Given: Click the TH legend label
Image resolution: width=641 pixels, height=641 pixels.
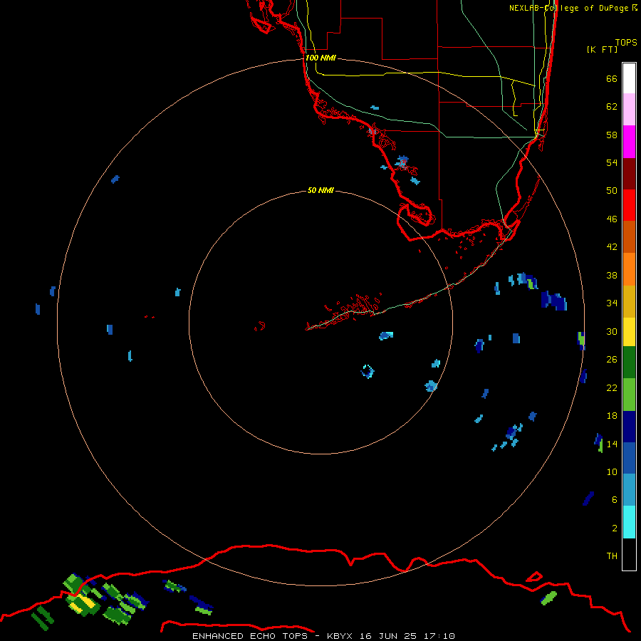Looking at the screenshot, I should [x=612, y=556].
